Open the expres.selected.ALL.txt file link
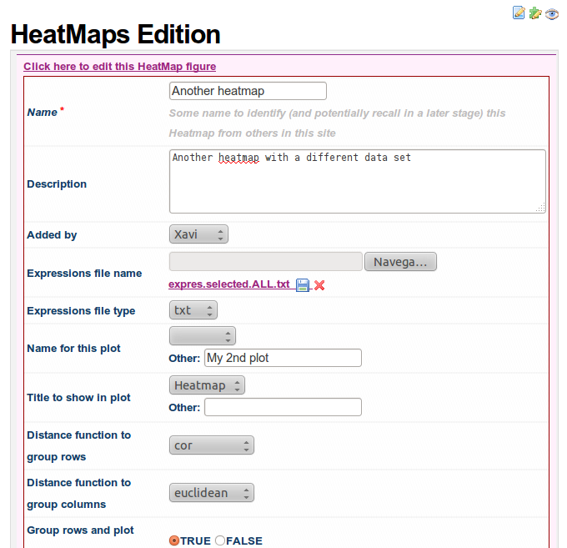Viewport: 567px width, 548px height. coord(228,284)
